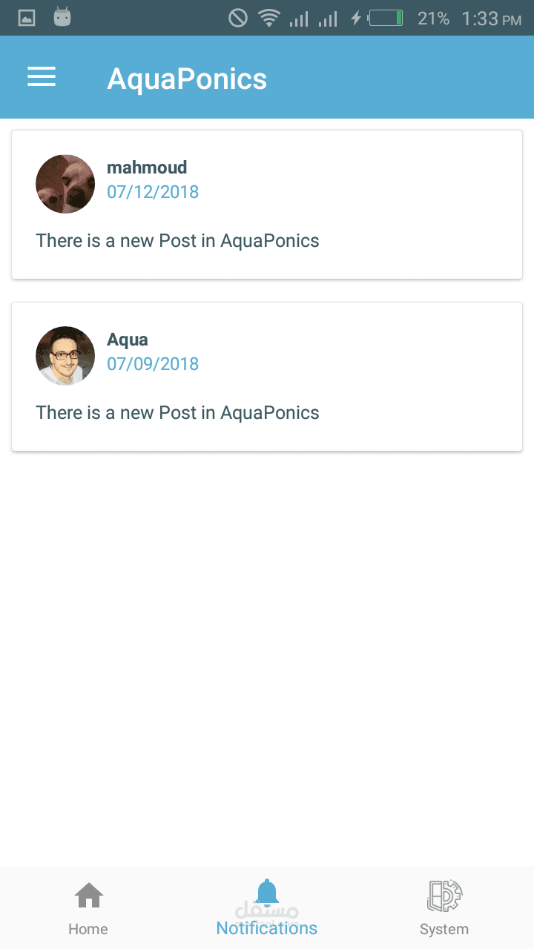Open mahmoud's profile picture

coord(65,184)
